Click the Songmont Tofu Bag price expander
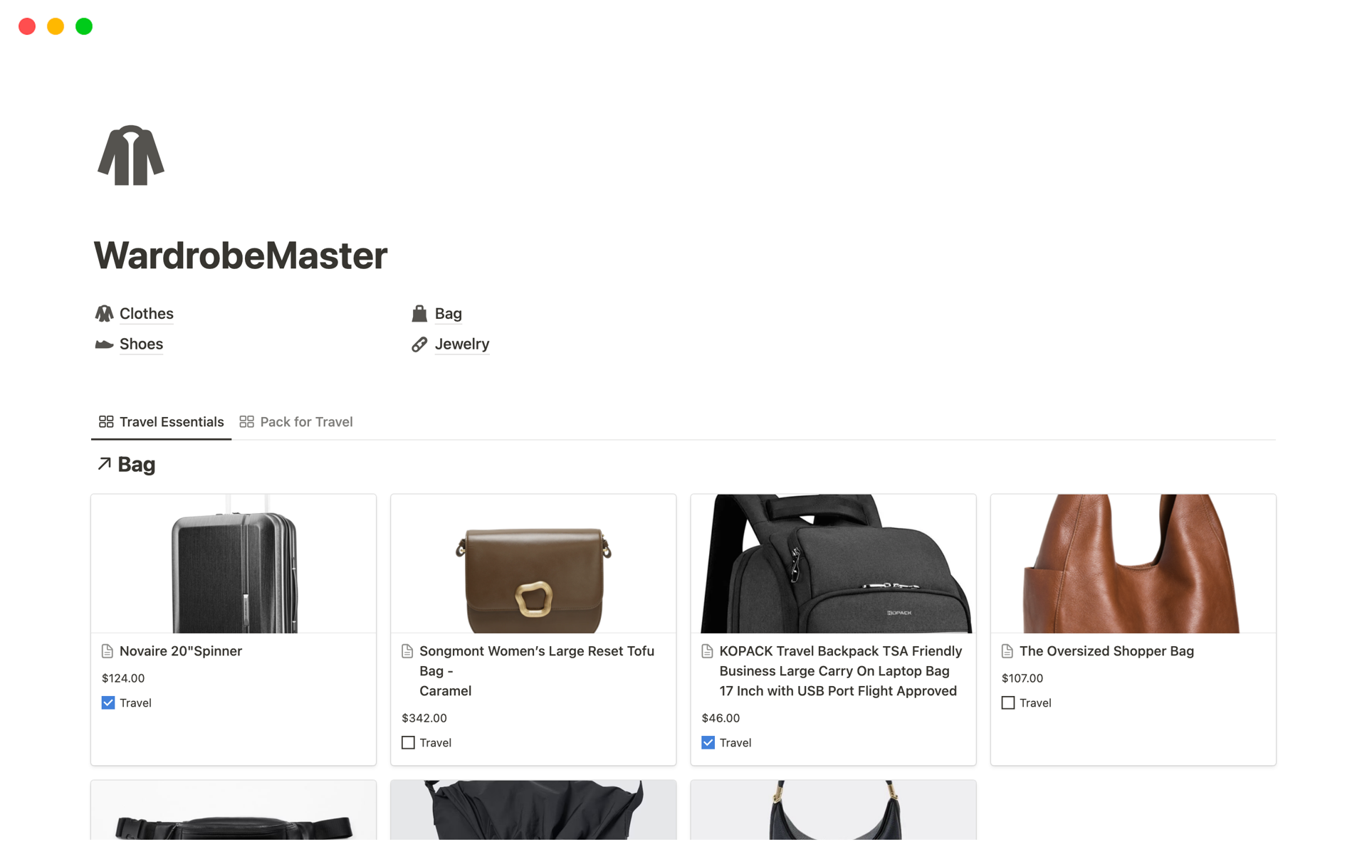 [x=424, y=717]
